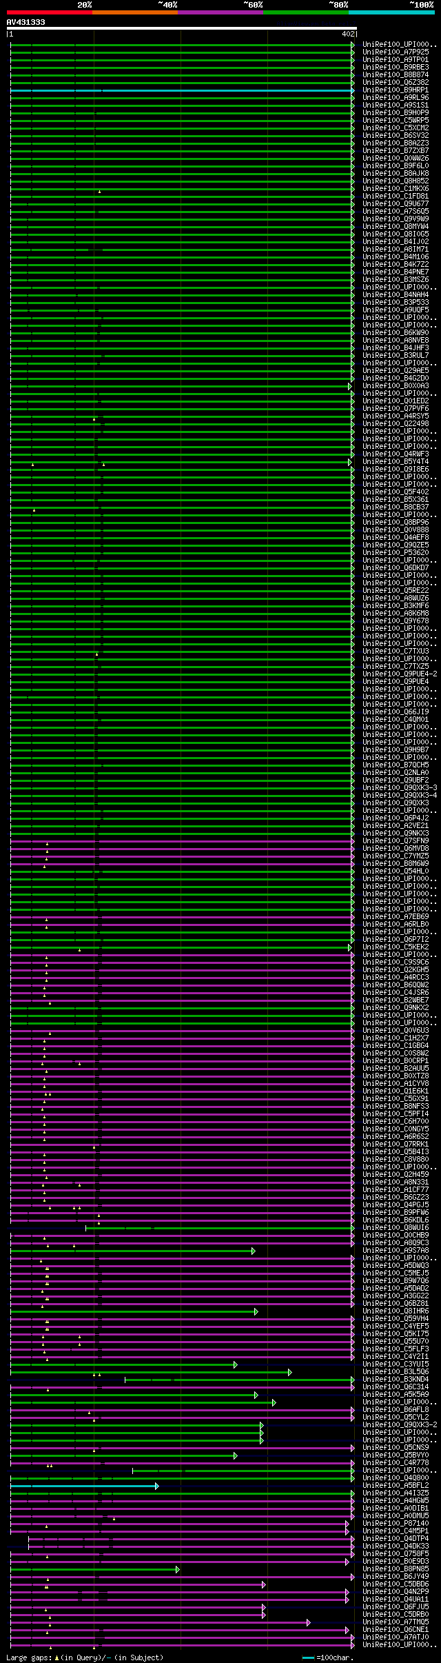The height and width of the screenshot is (1663, 441).
Task: Select hit label UniRef100_Q54HL0
Action: (396, 871)
